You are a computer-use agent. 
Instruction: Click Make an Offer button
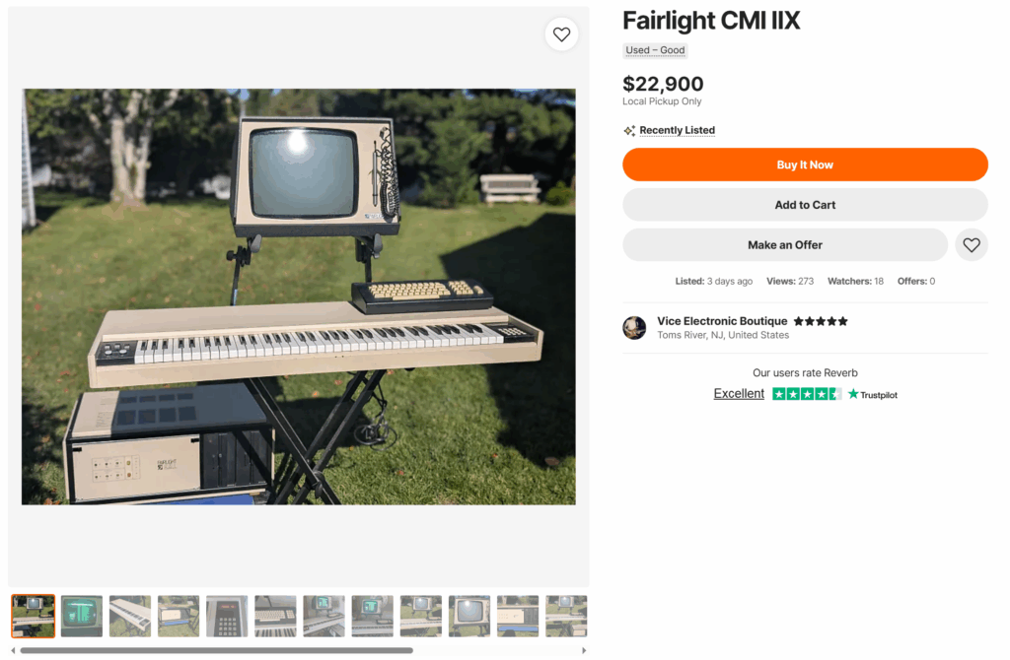pyautogui.click(x=784, y=245)
